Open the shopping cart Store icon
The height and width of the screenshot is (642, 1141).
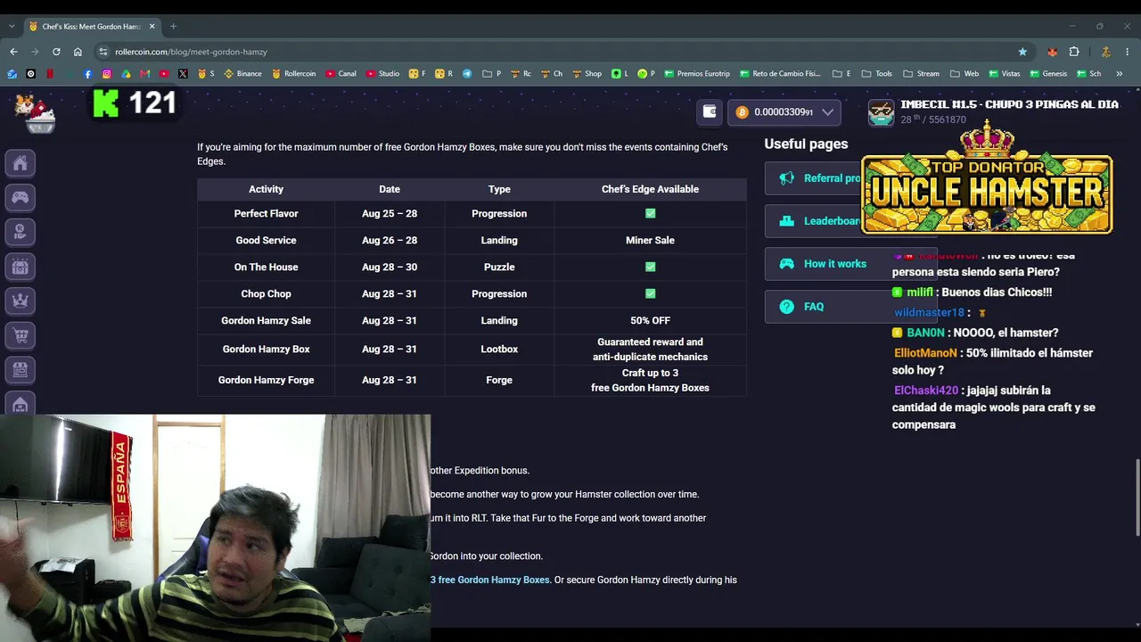pos(21,335)
